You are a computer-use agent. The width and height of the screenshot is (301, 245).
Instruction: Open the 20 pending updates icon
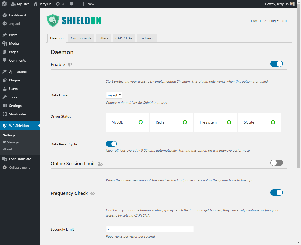click(x=58, y=4)
